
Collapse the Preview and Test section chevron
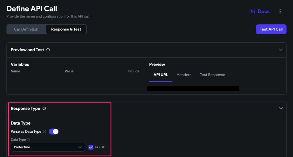point(281,50)
